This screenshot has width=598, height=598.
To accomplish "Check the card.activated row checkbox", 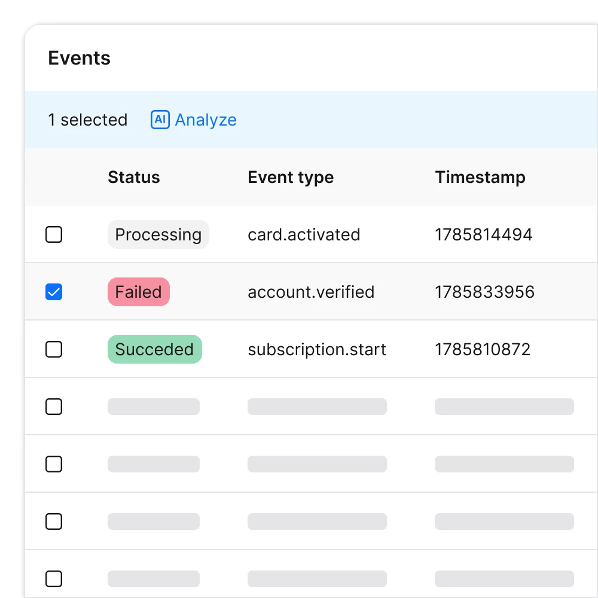I will [x=54, y=234].
